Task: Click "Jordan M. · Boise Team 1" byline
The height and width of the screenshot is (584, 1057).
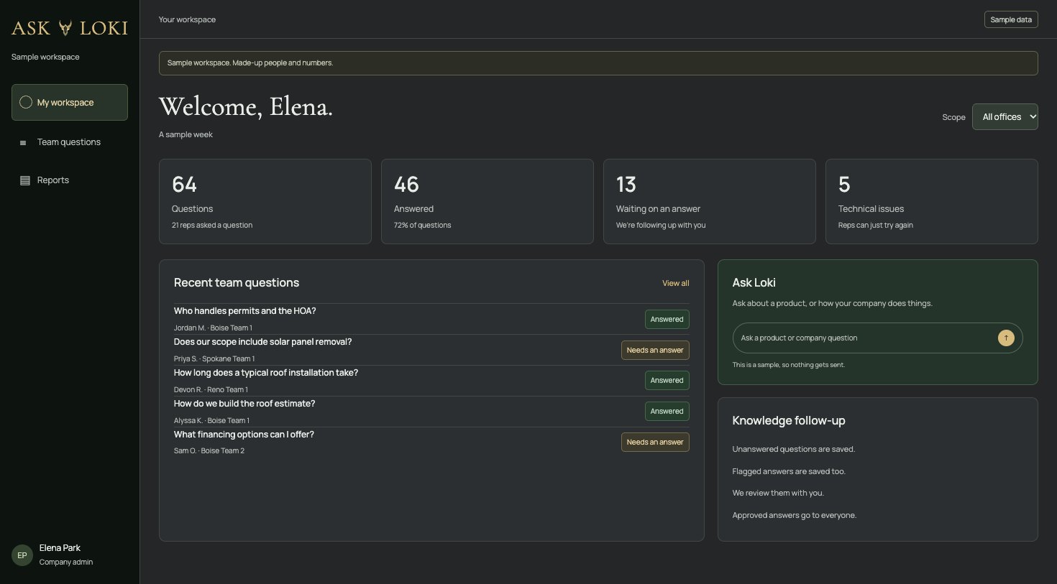Action: 213,328
